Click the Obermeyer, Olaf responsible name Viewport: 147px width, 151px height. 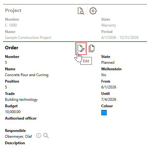[18, 137]
